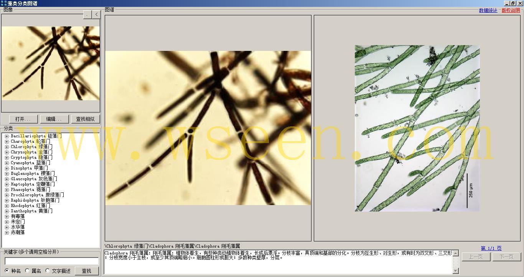Select 赤潮藻 category in the tree
Viewport: 524px width, 277px height.
click(18, 233)
